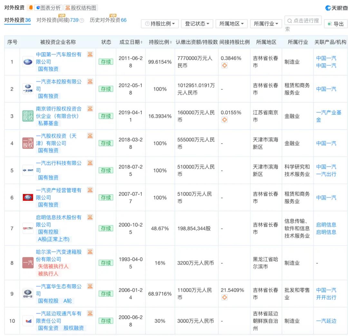This screenshot has width=348, height=336.
Task: Click the logo of 一汽资本控股有限公司
Action: point(28,89)
